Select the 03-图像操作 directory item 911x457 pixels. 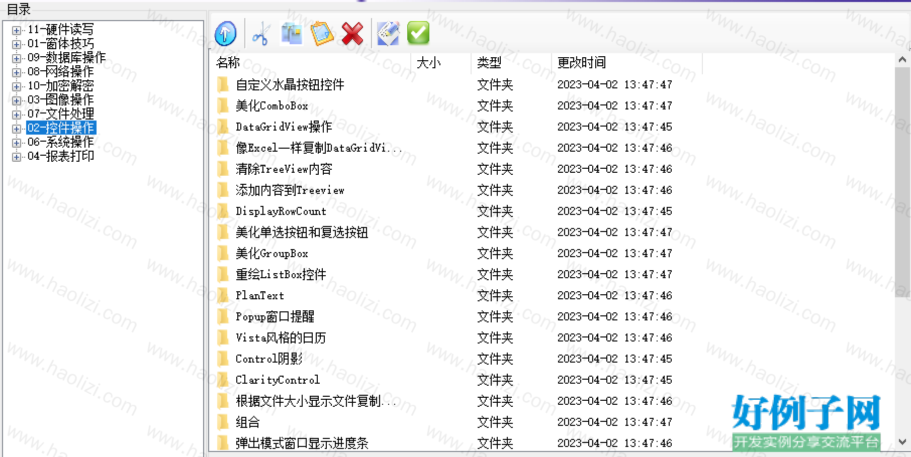point(61,100)
